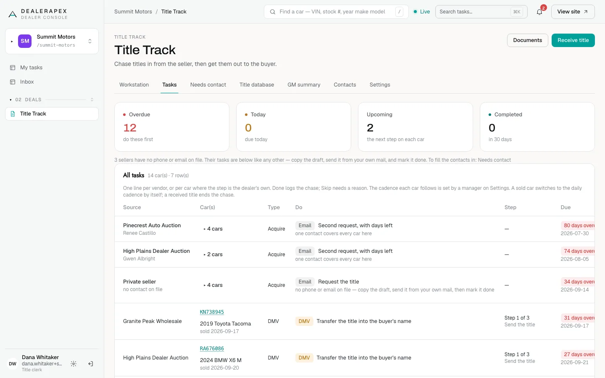This screenshot has height=378, width=605.
Task: Click the Summit Motors breadcrumb
Action: (x=133, y=12)
